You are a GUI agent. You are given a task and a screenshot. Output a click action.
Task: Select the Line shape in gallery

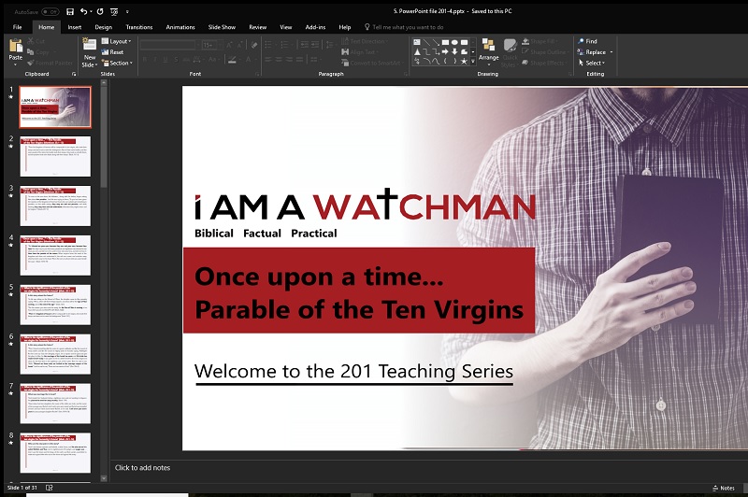pyautogui.click(x=426, y=42)
